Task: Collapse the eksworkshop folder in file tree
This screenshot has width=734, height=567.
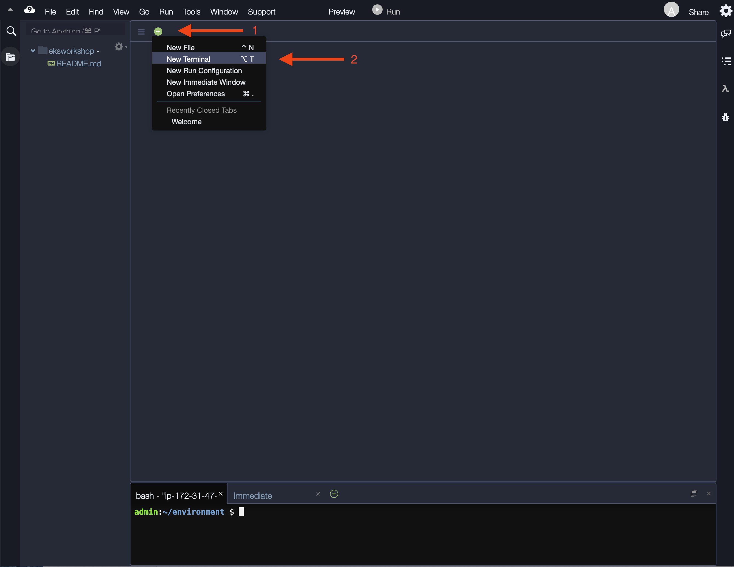Action: point(33,51)
